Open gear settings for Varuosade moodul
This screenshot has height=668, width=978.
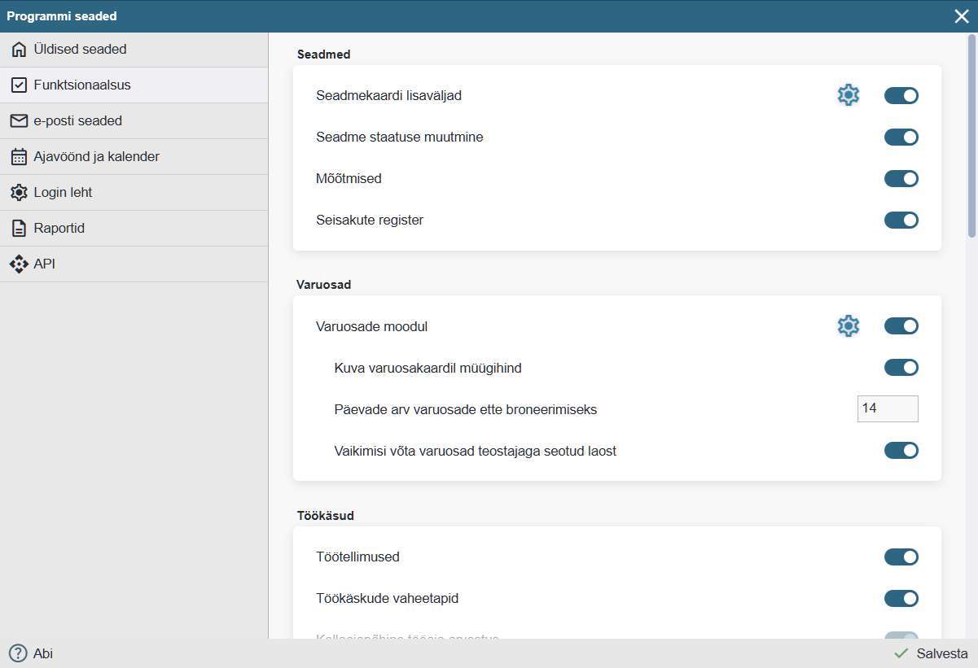(848, 326)
